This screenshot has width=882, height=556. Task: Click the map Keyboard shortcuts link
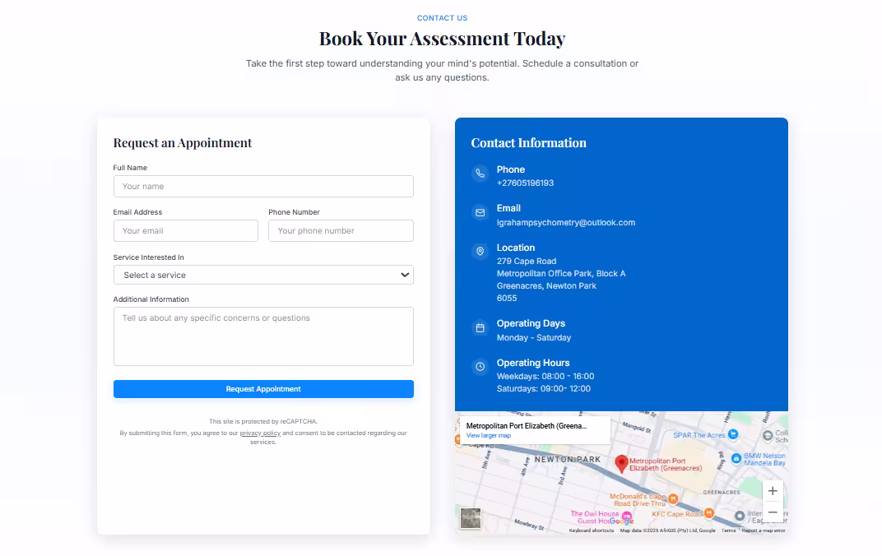(x=592, y=531)
